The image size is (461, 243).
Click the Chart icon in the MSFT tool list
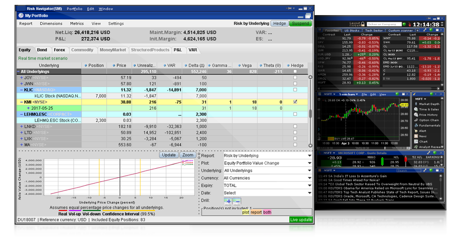point(416,141)
